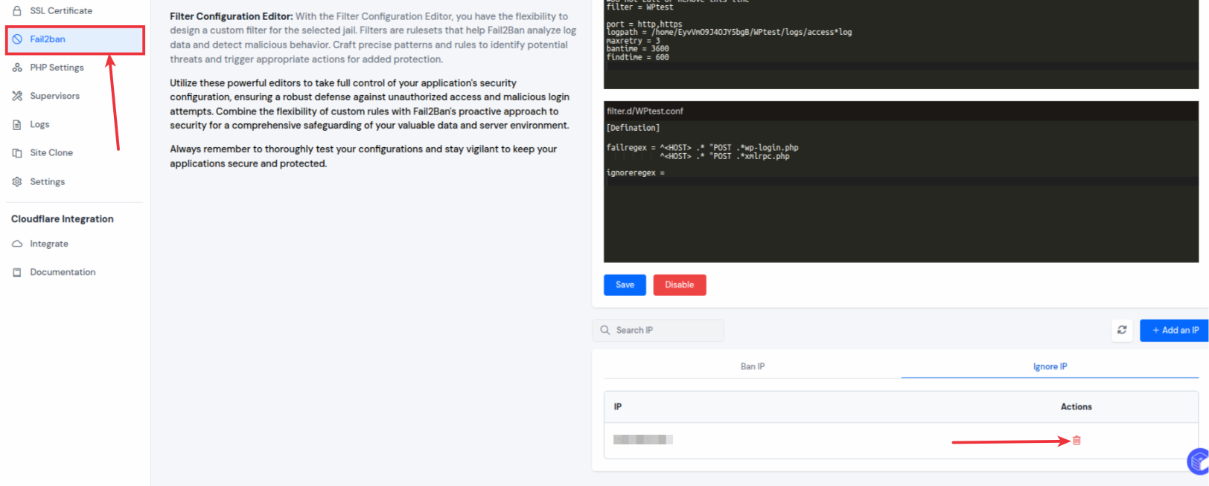Open Cloudflare Integrate link
1209x486 pixels.
pos(49,244)
